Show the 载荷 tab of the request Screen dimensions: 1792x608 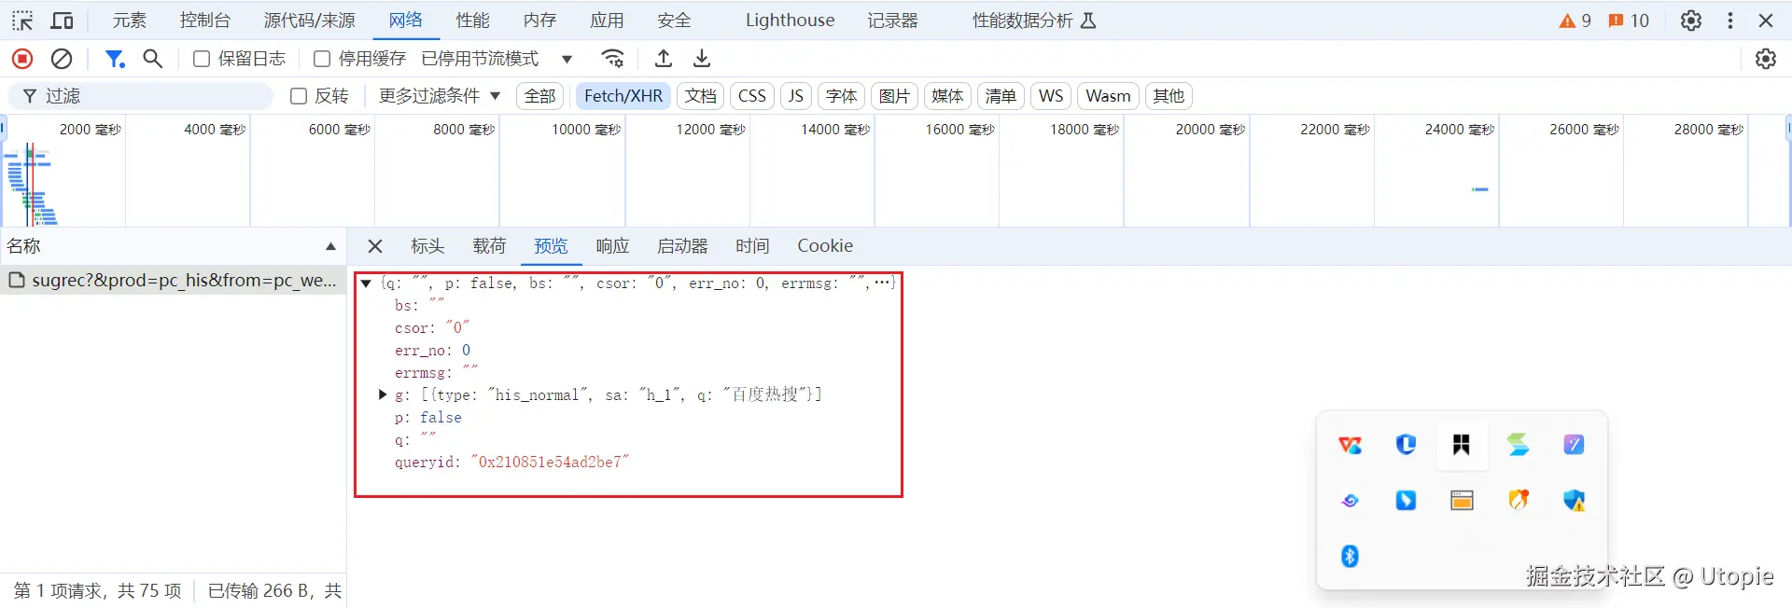click(x=489, y=246)
